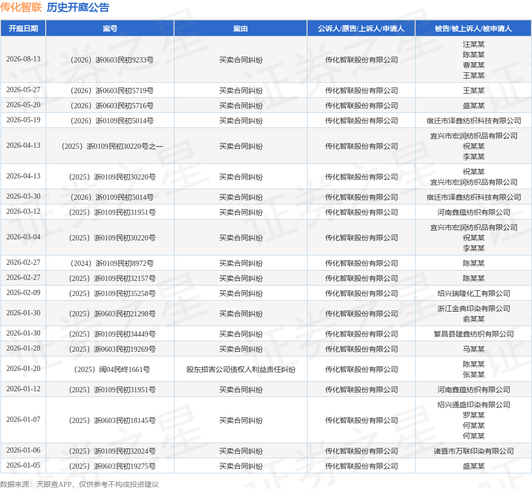Open the 传化智联 title link

coord(21,7)
